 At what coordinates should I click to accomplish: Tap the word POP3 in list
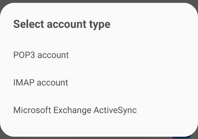24,55
